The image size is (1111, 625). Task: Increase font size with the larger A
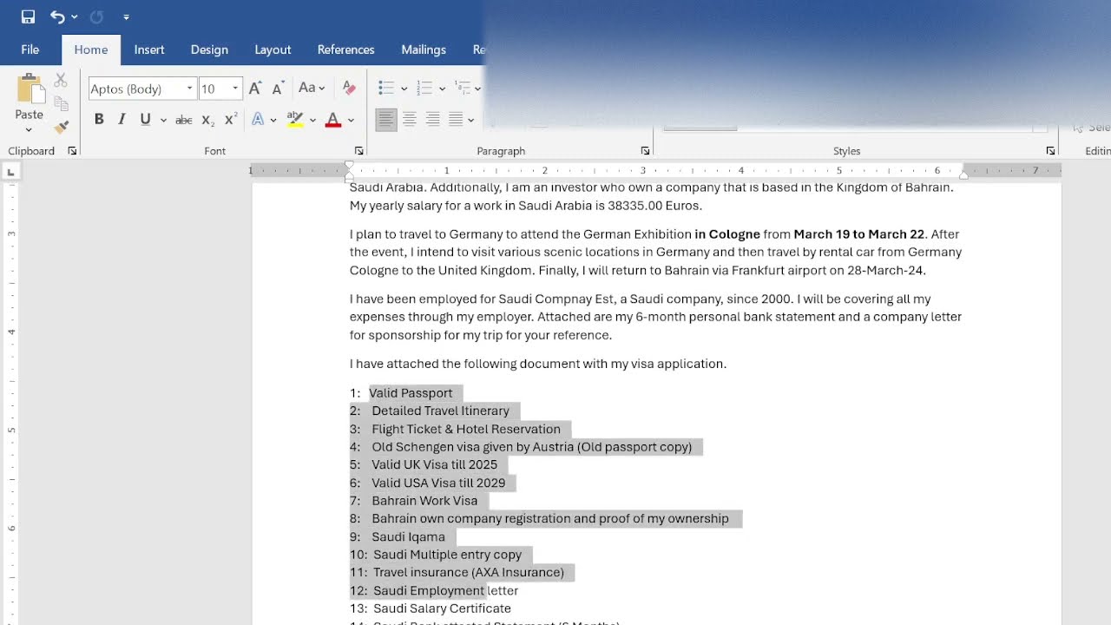click(254, 89)
